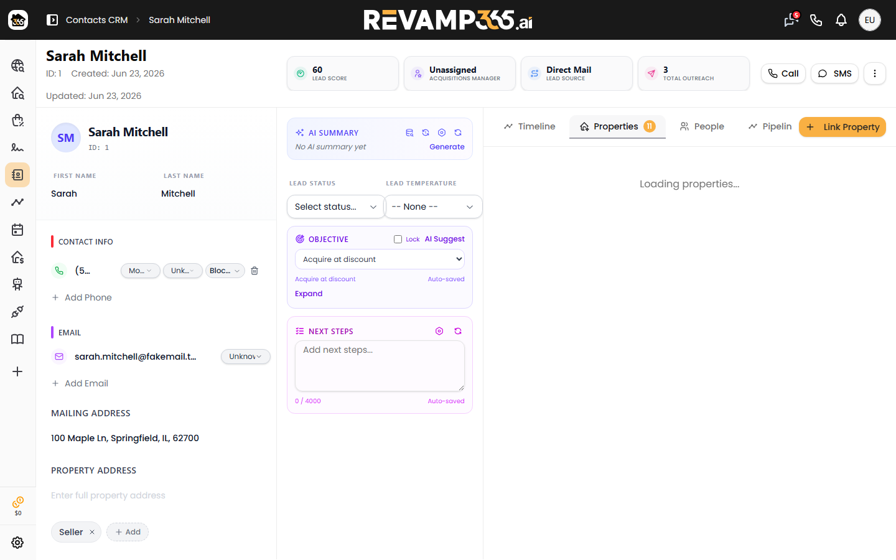The image size is (896, 560).
Task: Open the chat messages icon with badge
Action: coord(791,20)
